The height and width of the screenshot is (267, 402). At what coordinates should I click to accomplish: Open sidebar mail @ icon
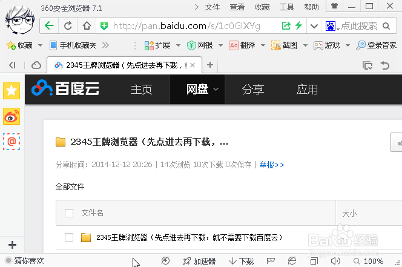12,142
